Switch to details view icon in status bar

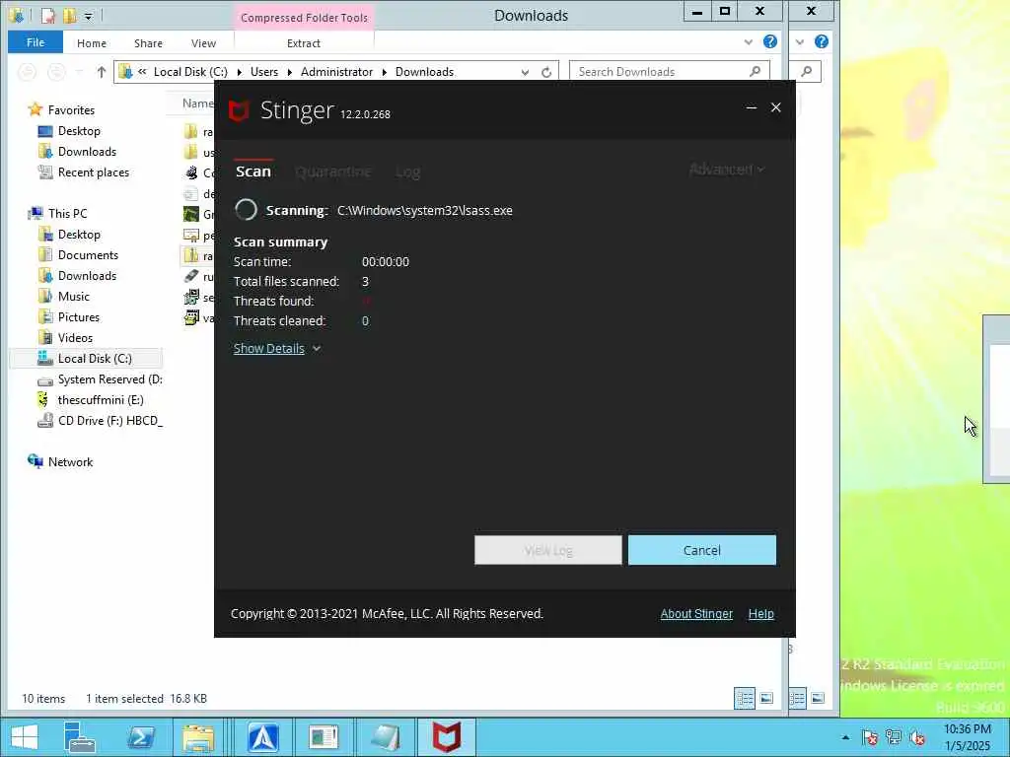point(745,698)
